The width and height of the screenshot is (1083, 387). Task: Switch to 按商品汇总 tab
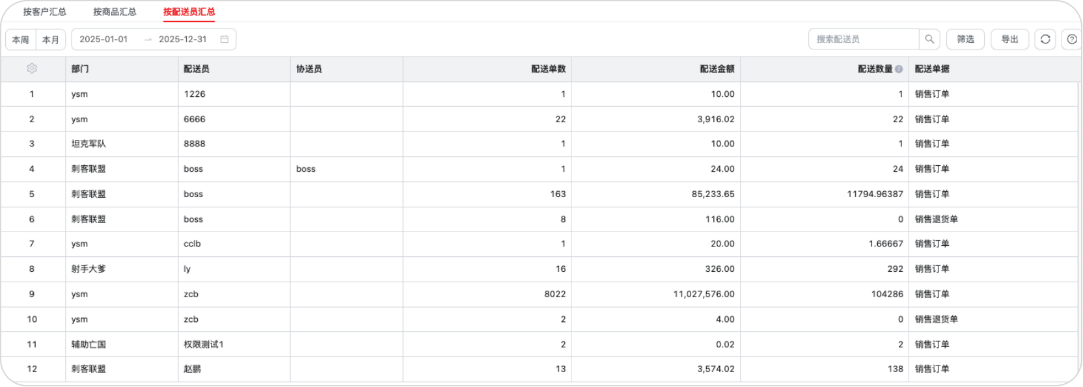pyautogui.click(x=115, y=12)
